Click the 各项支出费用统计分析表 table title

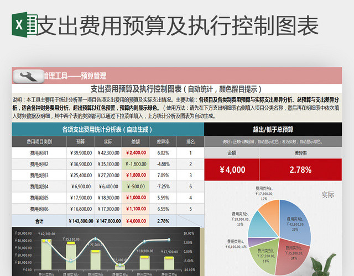coord(107,130)
